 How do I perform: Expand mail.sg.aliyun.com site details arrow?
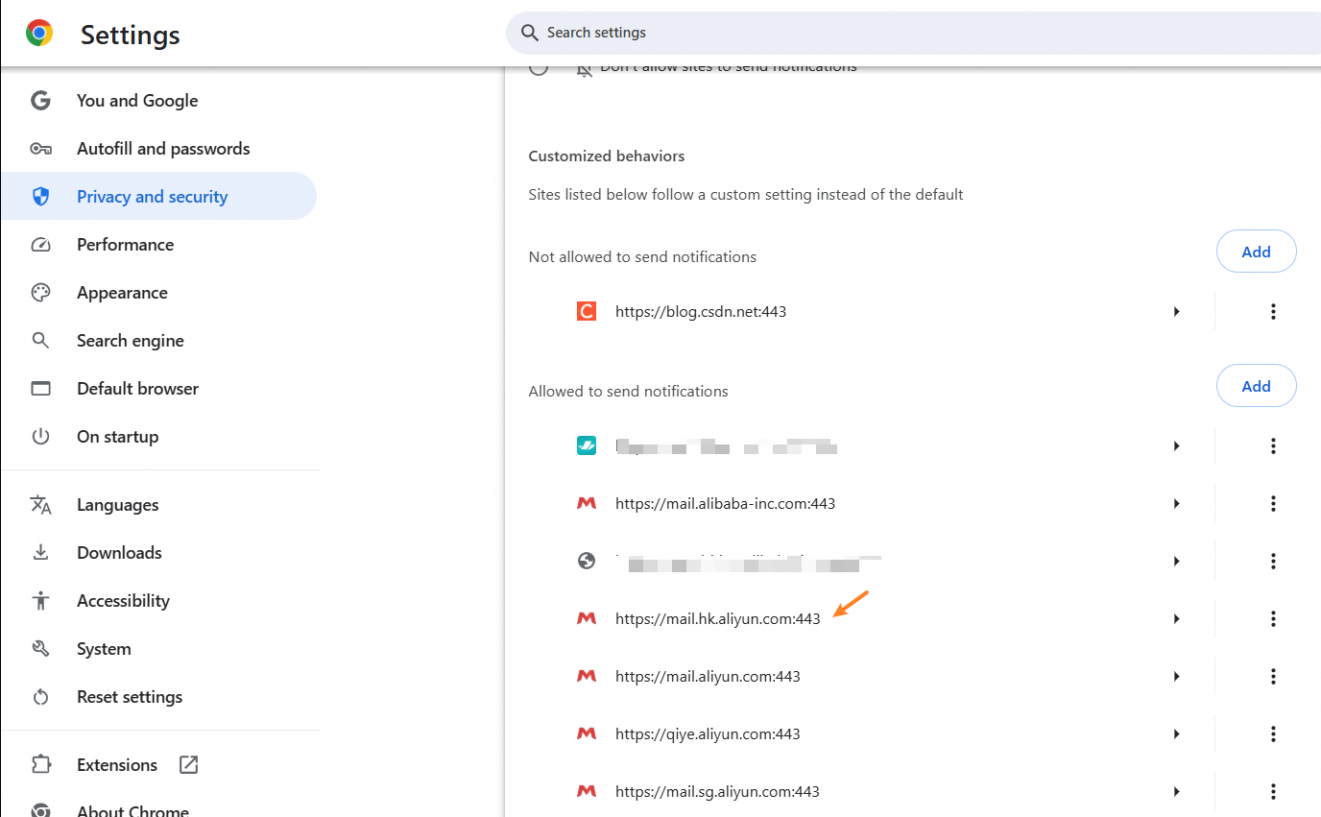1176,791
